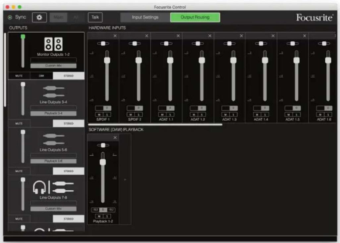Click the Playback 1-2 fader handle
Viewport: 340px width, 243px height.
(x=103, y=162)
